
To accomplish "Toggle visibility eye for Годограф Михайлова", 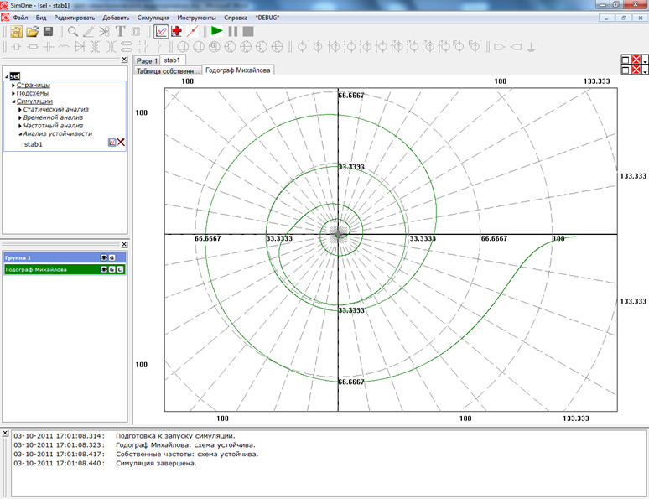I will tap(103, 269).
